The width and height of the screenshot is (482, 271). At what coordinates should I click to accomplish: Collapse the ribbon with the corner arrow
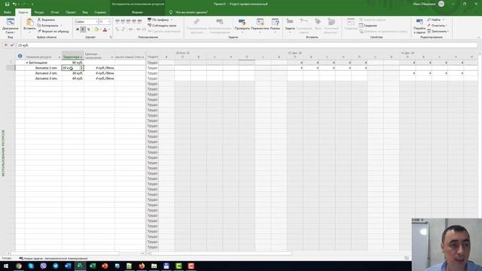[478, 38]
